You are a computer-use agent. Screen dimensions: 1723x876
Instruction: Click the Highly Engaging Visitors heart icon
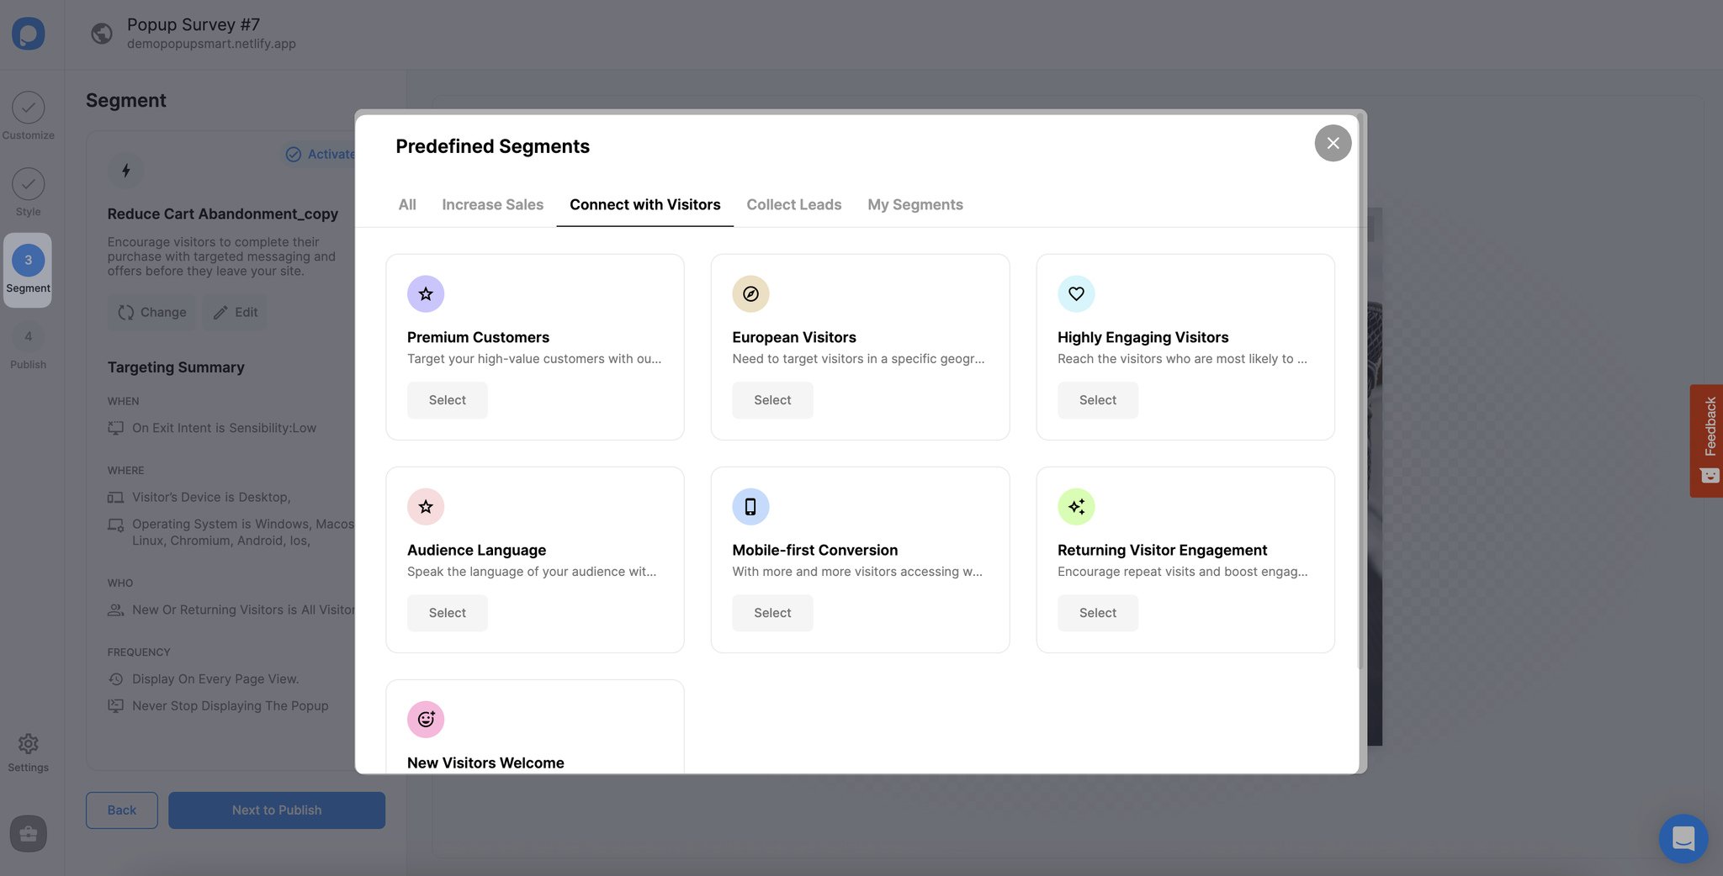1076,293
